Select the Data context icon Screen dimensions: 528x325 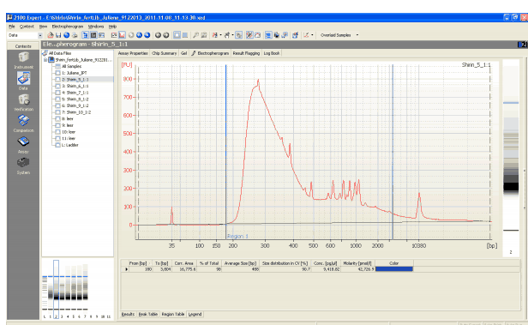[23, 79]
